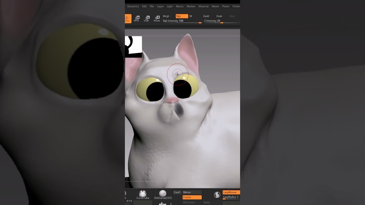Image resolution: width=365 pixels, height=205 pixels.
Task: Click the Cust1 button
Action: (x=177, y=192)
